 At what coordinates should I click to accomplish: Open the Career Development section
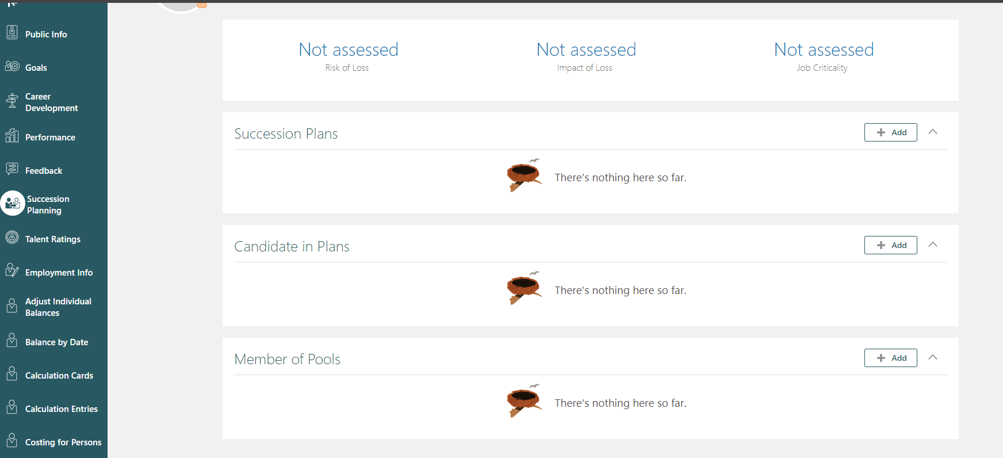coord(52,102)
